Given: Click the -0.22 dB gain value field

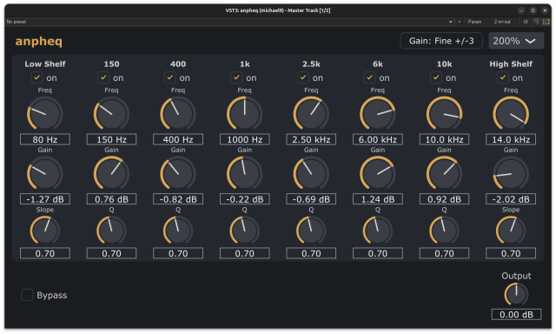Looking at the screenshot, I should coord(245,199).
